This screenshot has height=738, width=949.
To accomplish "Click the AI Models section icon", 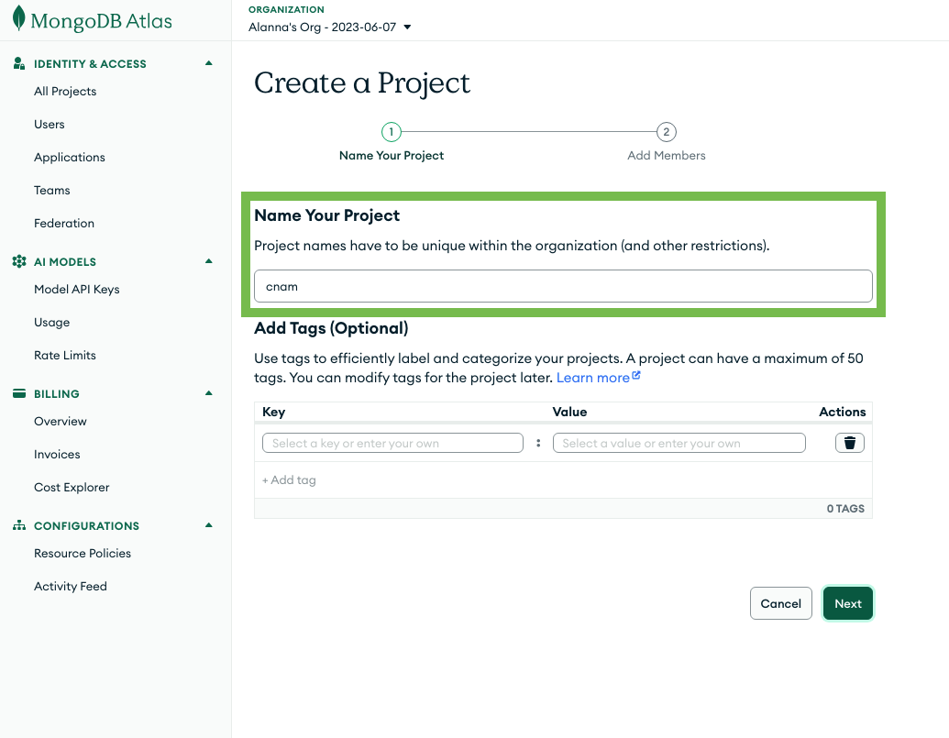I will 19,262.
